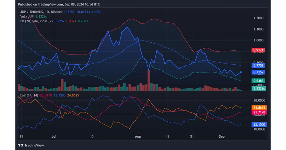
Task: Click the 30.0000 DMI axis label
Action: (259, 101)
